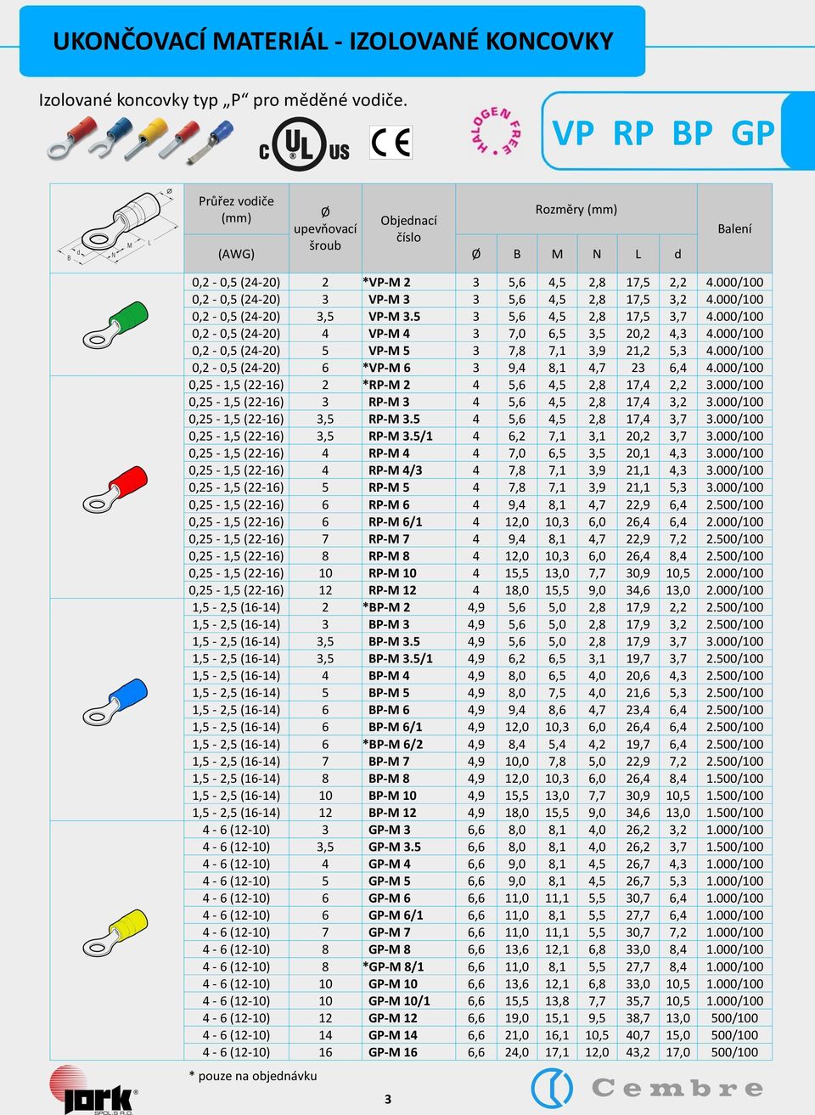Select order number *BP-M 2
This screenshot has height=1115, width=815.
(x=386, y=607)
